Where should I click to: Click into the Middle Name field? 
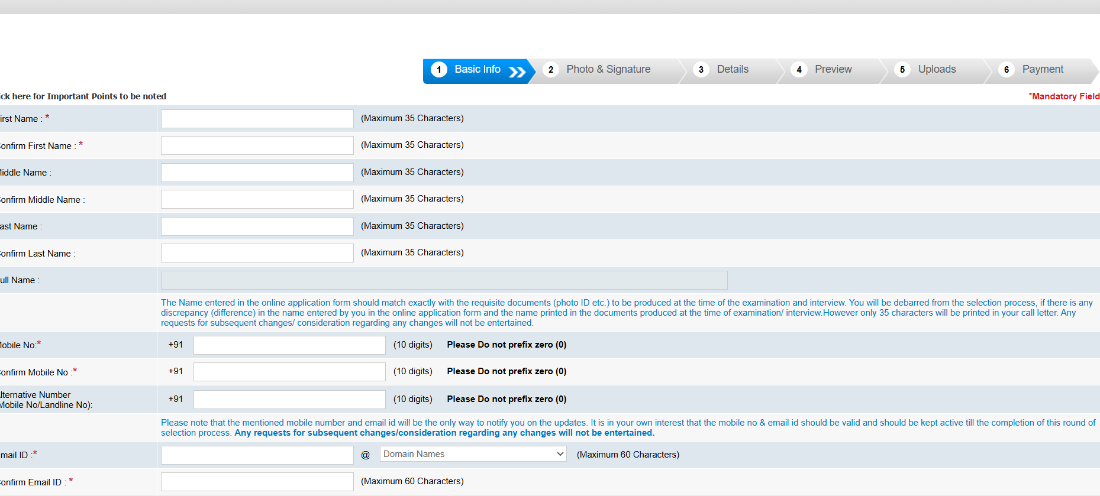[x=257, y=173]
